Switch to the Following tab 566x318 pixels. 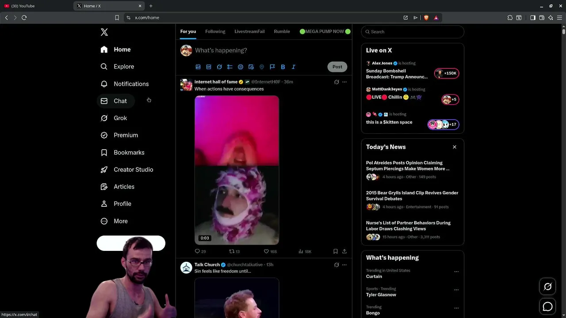(215, 31)
